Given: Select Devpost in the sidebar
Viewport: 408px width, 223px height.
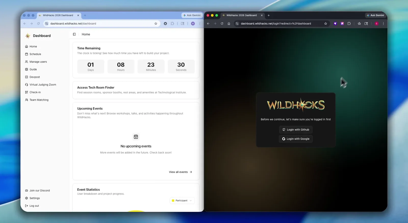Looking at the screenshot, I should coord(33,77).
